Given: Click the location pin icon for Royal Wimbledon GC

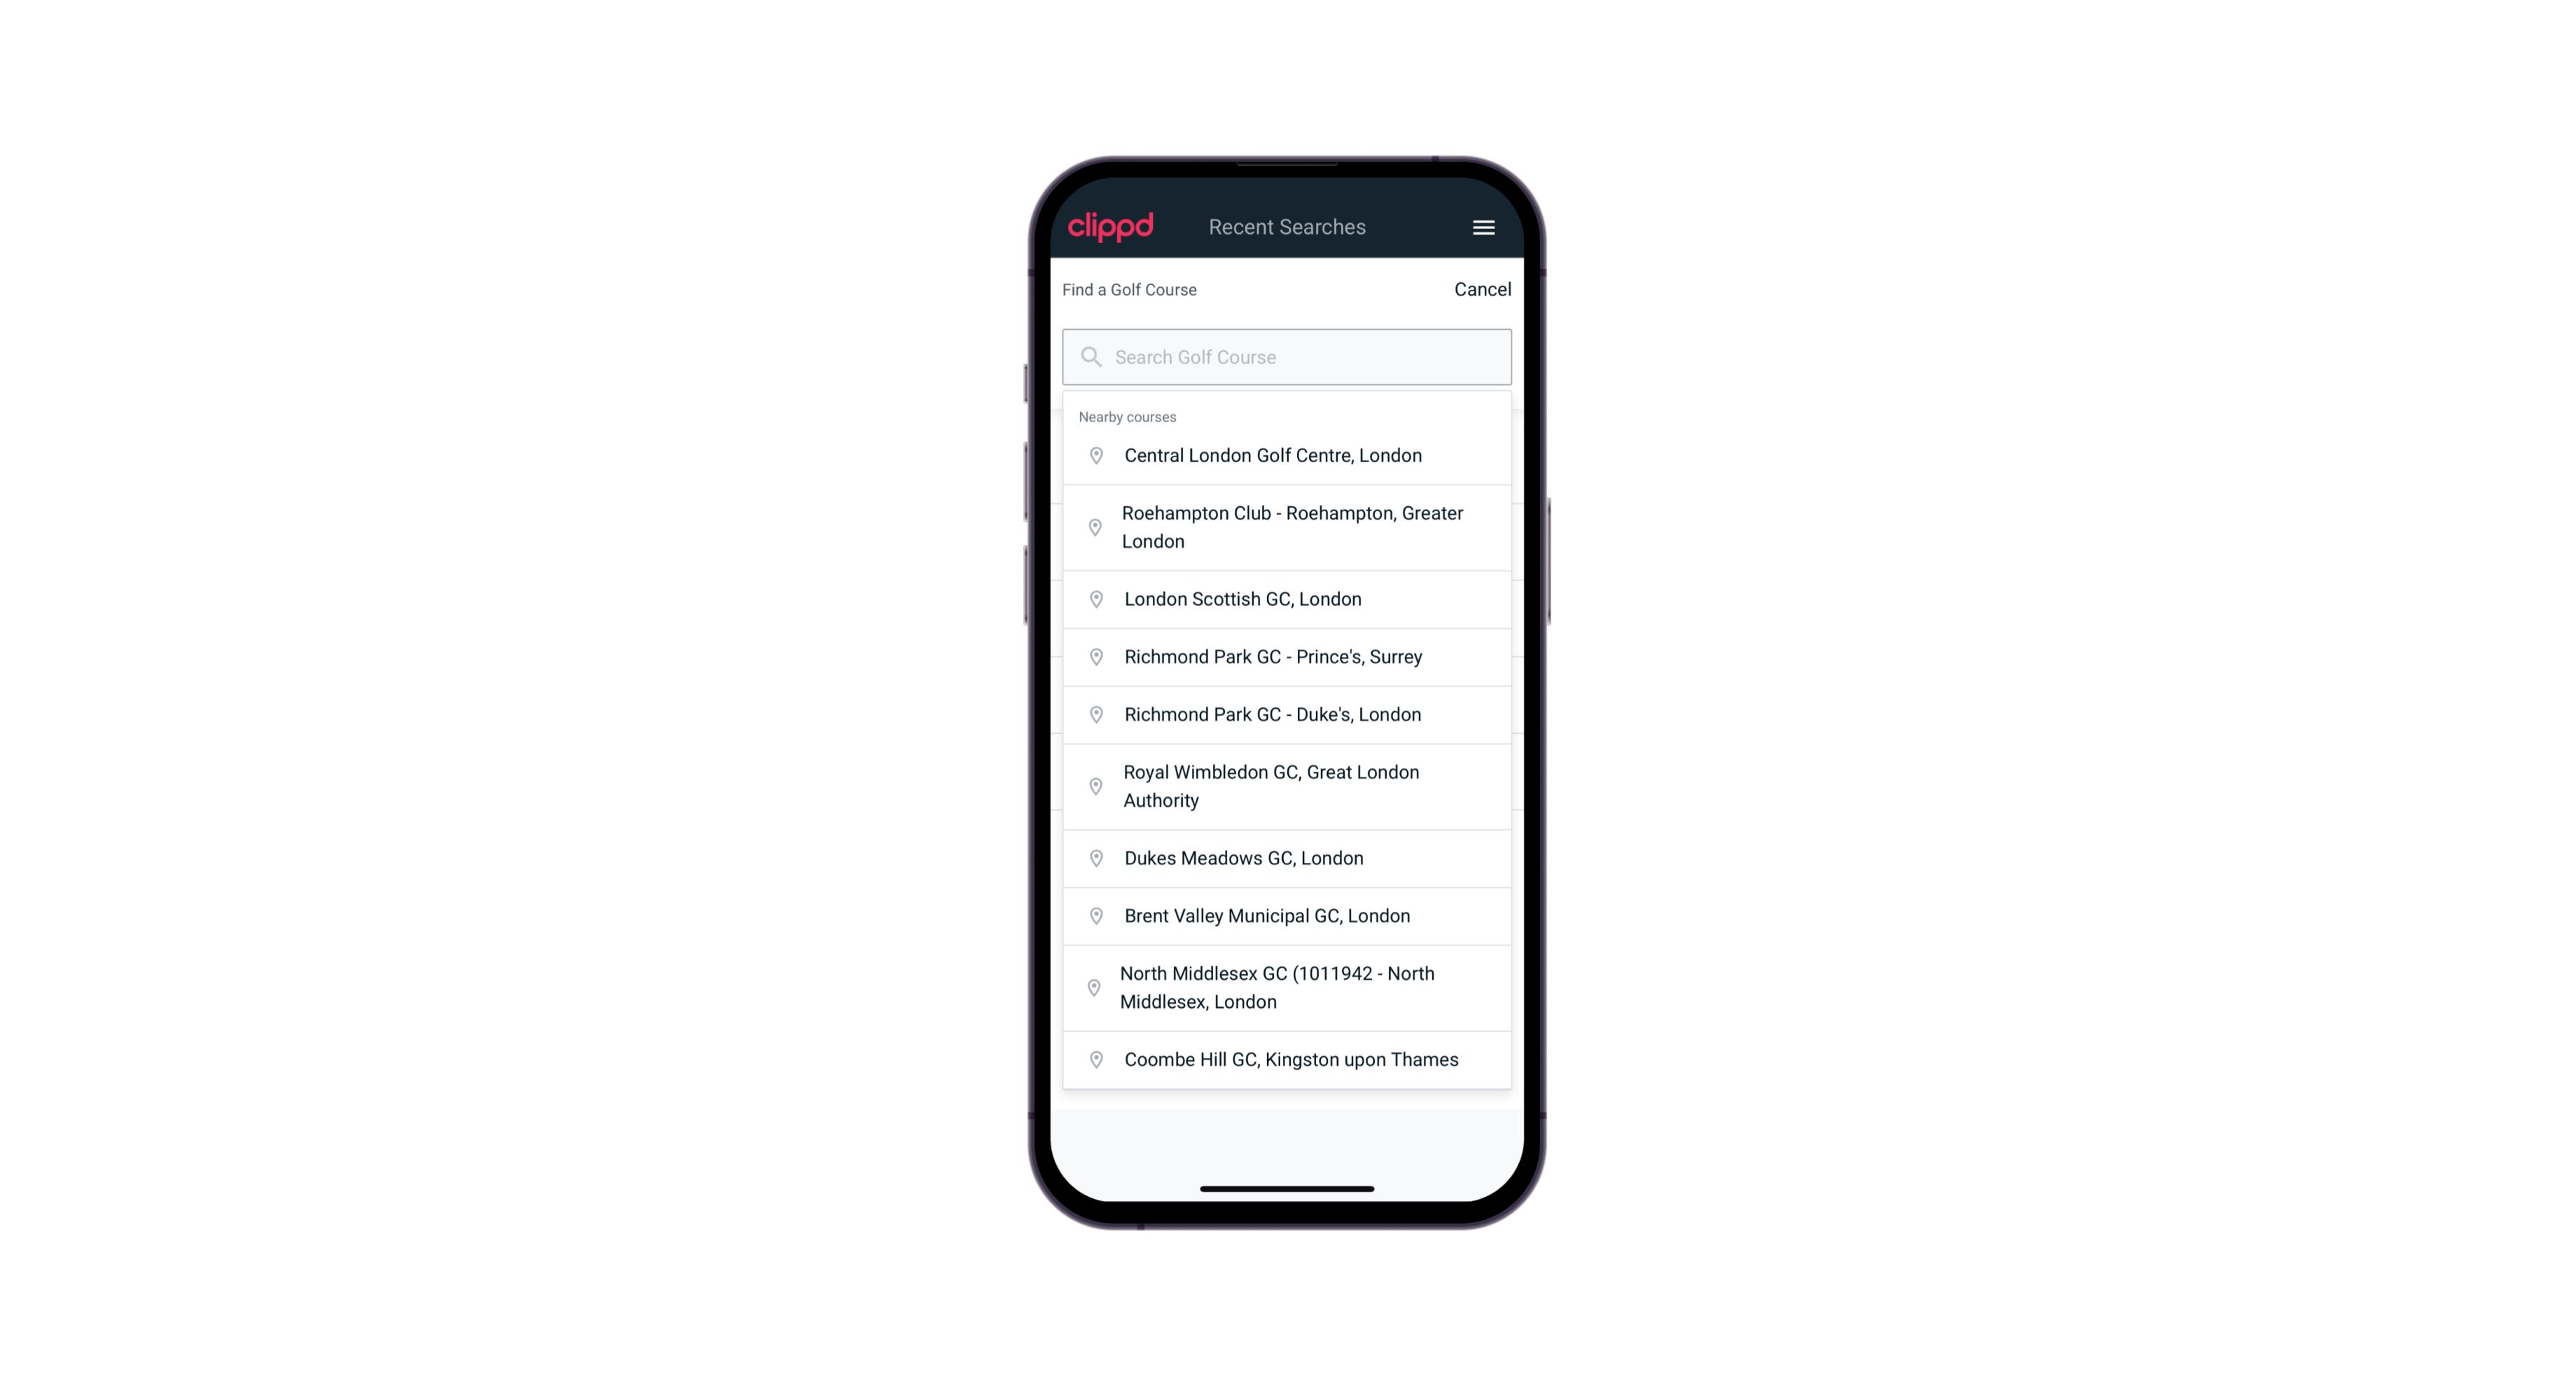Looking at the screenshot, I should pyautogui.click(x=1095, y=785).
